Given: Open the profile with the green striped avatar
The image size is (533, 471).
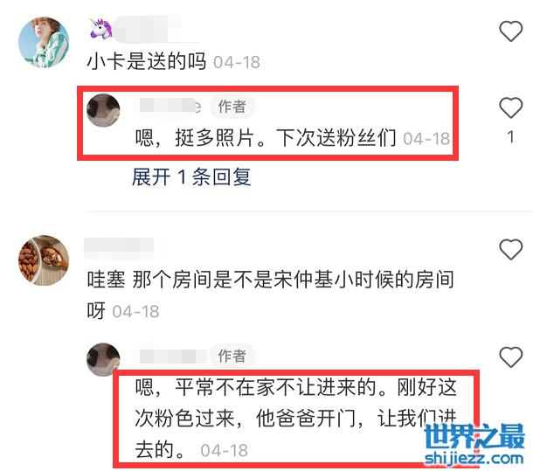Looking at the screenshot, I should [x=44, y=42].
